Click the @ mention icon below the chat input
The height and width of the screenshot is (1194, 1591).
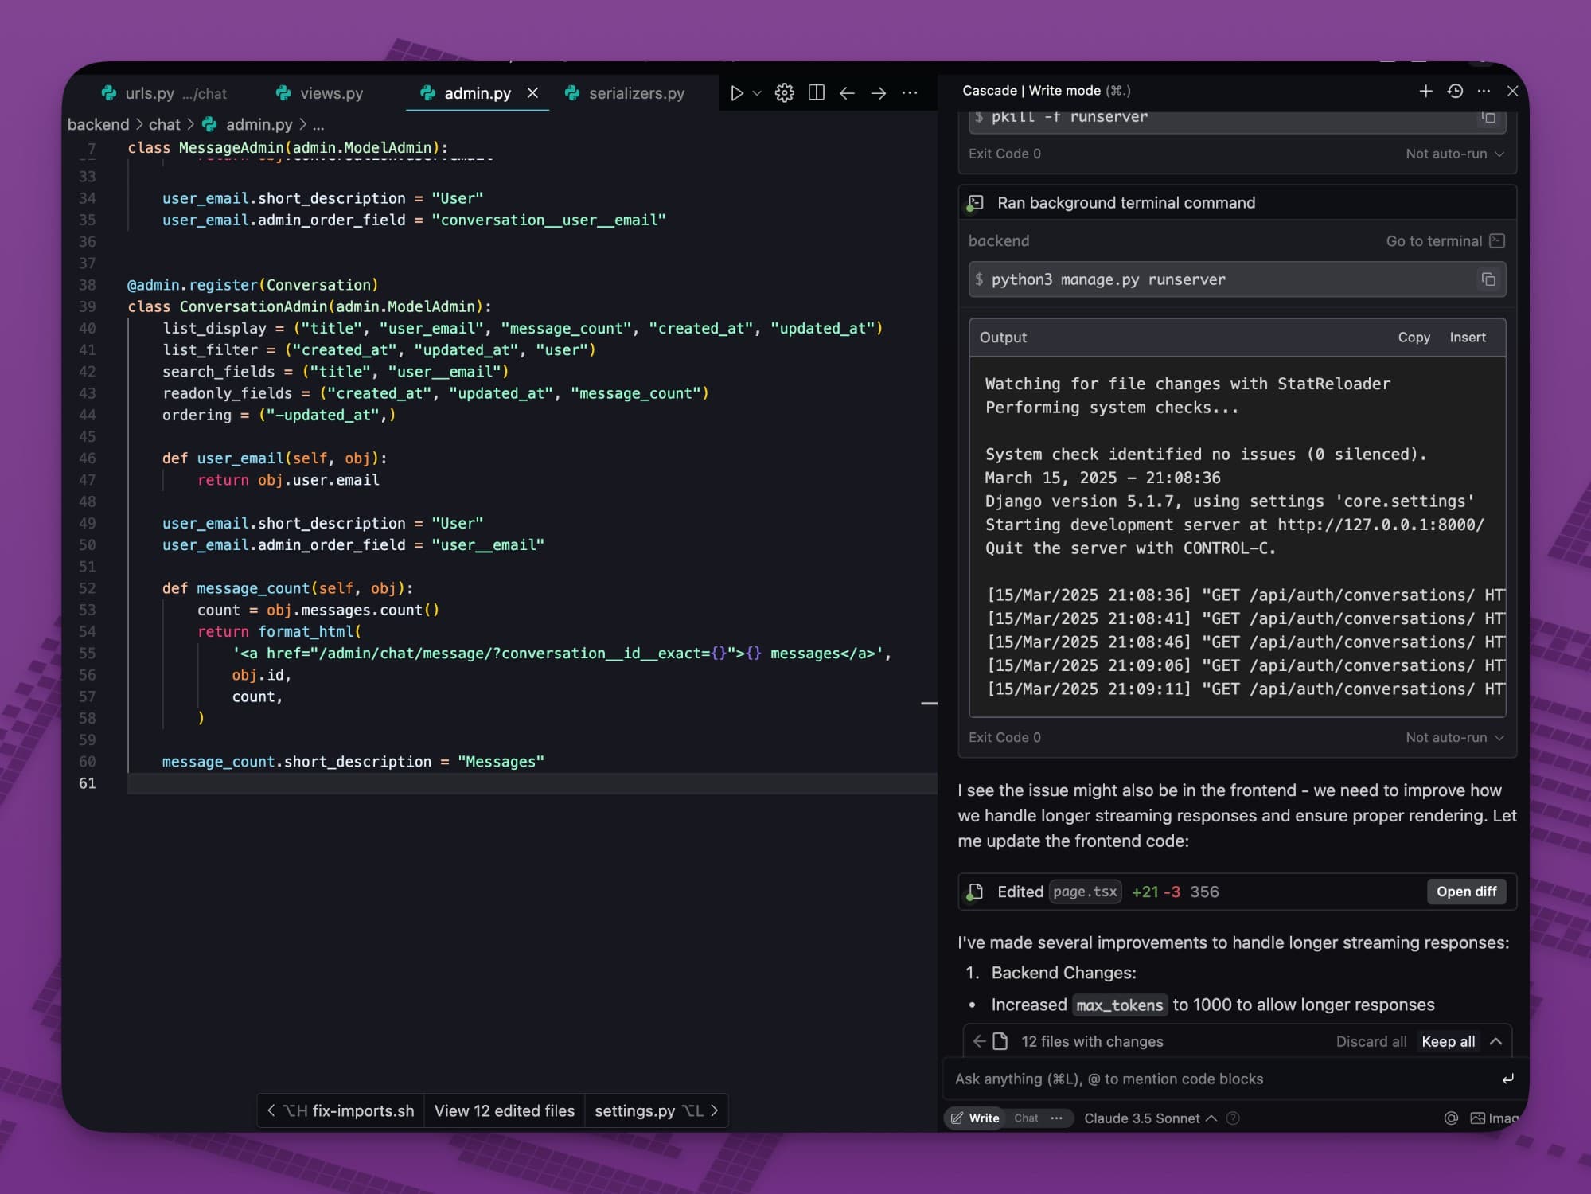point(1451,1118)
